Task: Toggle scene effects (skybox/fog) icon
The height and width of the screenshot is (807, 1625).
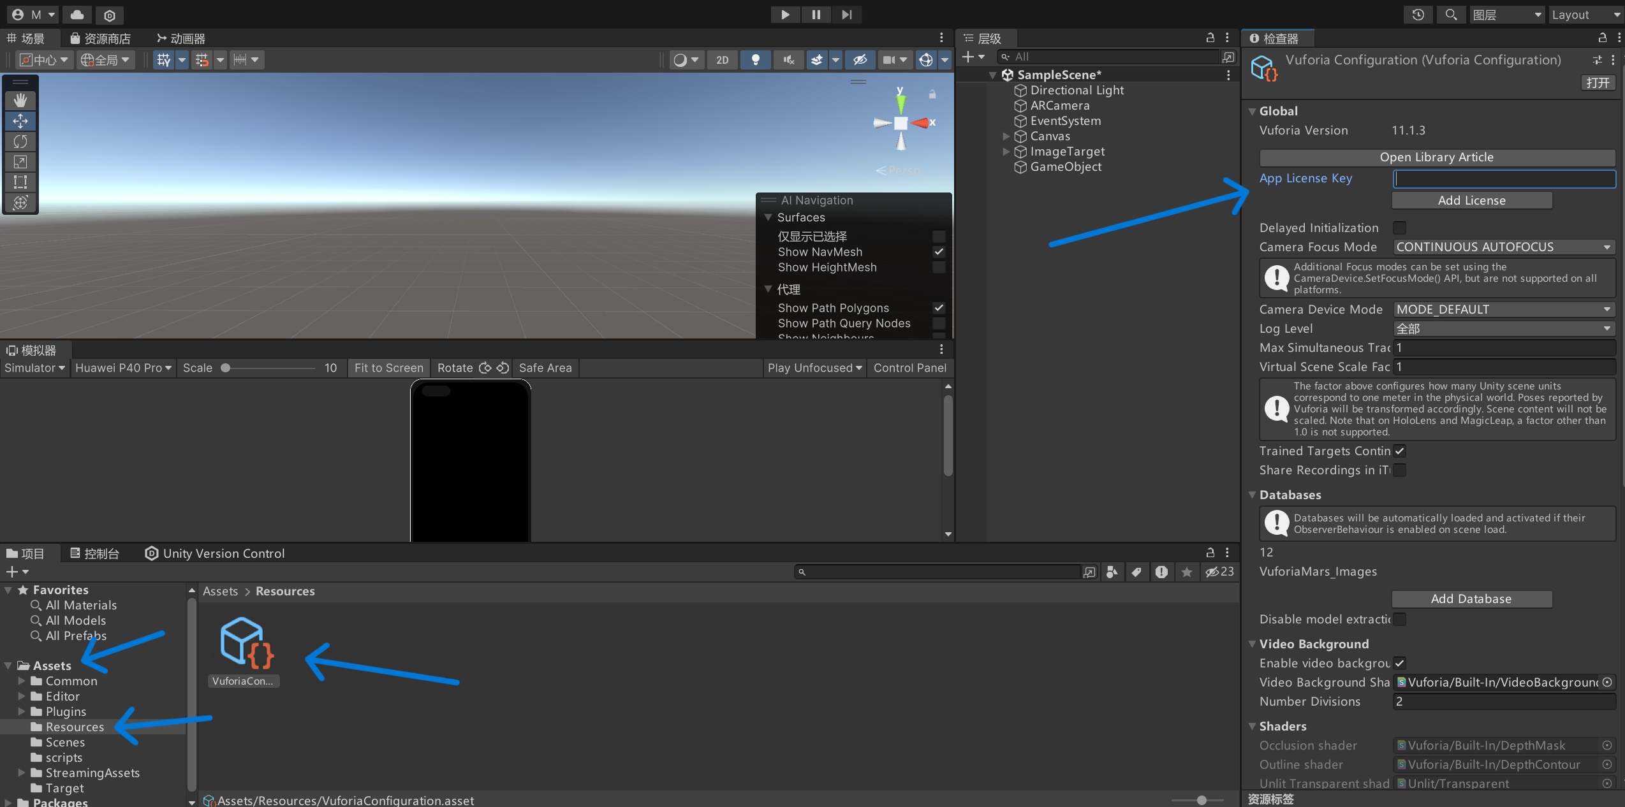Action: point(816,60)
